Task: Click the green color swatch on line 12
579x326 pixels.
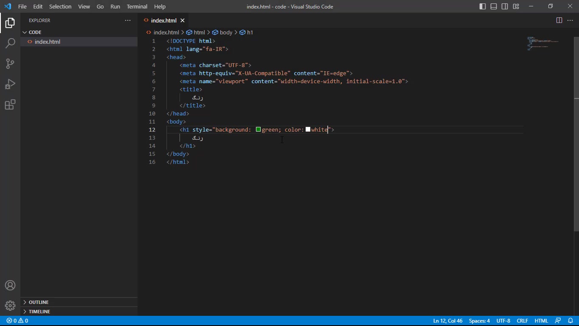Action: coord(258,129)
